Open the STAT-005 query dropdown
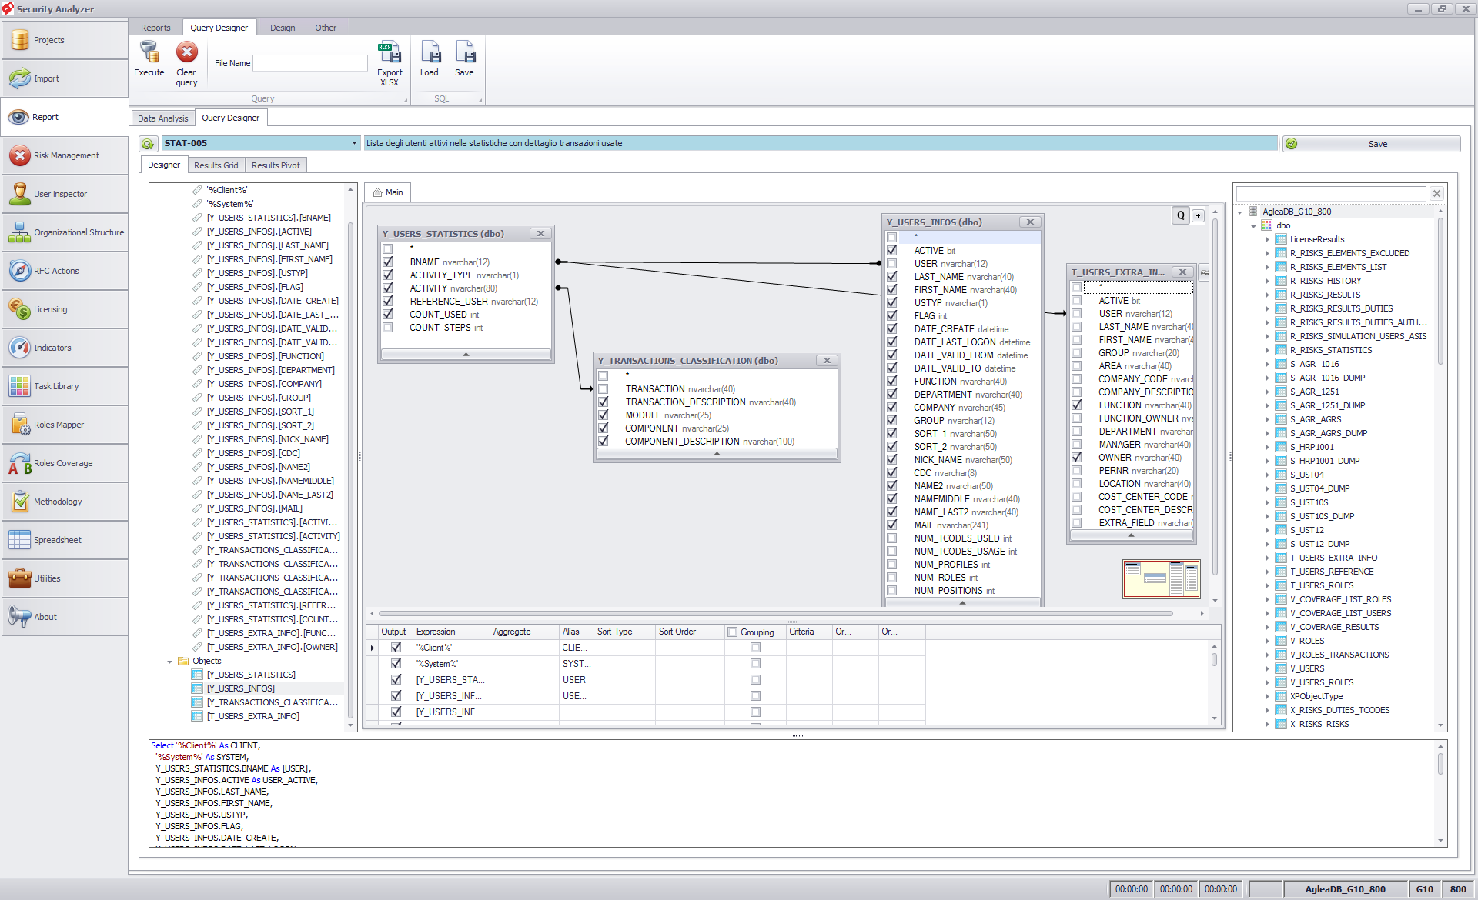Image resolution: width=1478 pixels, height=900 pixels. 354,144
